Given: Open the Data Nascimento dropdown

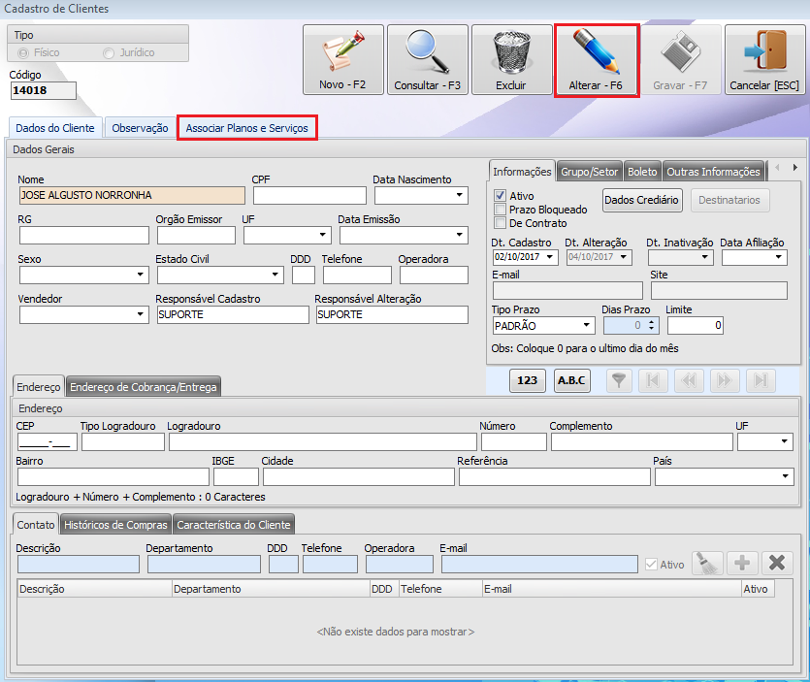Looking at the screenshot, I should [459, 195].
